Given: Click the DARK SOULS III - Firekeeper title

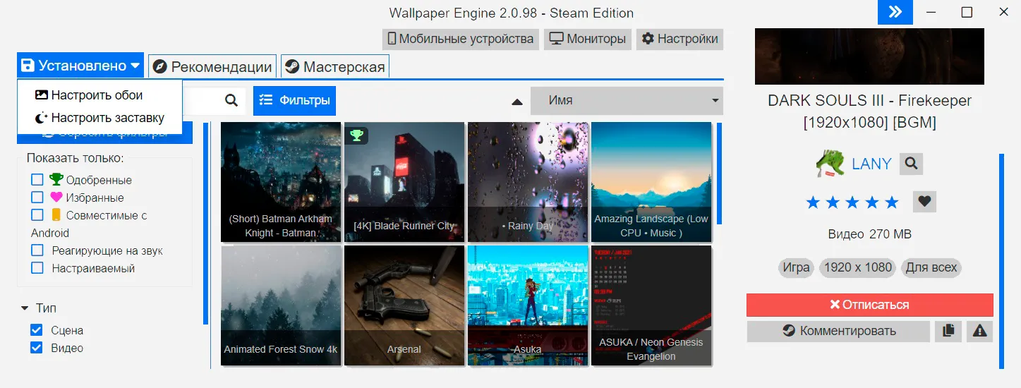Looking at the screenshot, I should [869, 111].
